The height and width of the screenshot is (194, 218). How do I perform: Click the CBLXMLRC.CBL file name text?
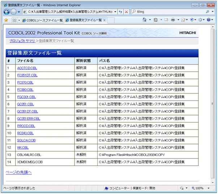pos(29,155)
